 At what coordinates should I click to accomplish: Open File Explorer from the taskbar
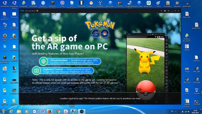coord(19,111)
